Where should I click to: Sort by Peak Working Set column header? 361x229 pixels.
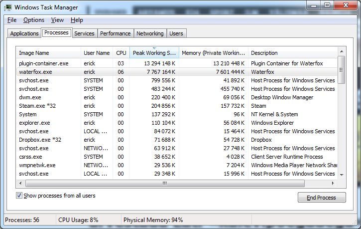tap(154, 53)
